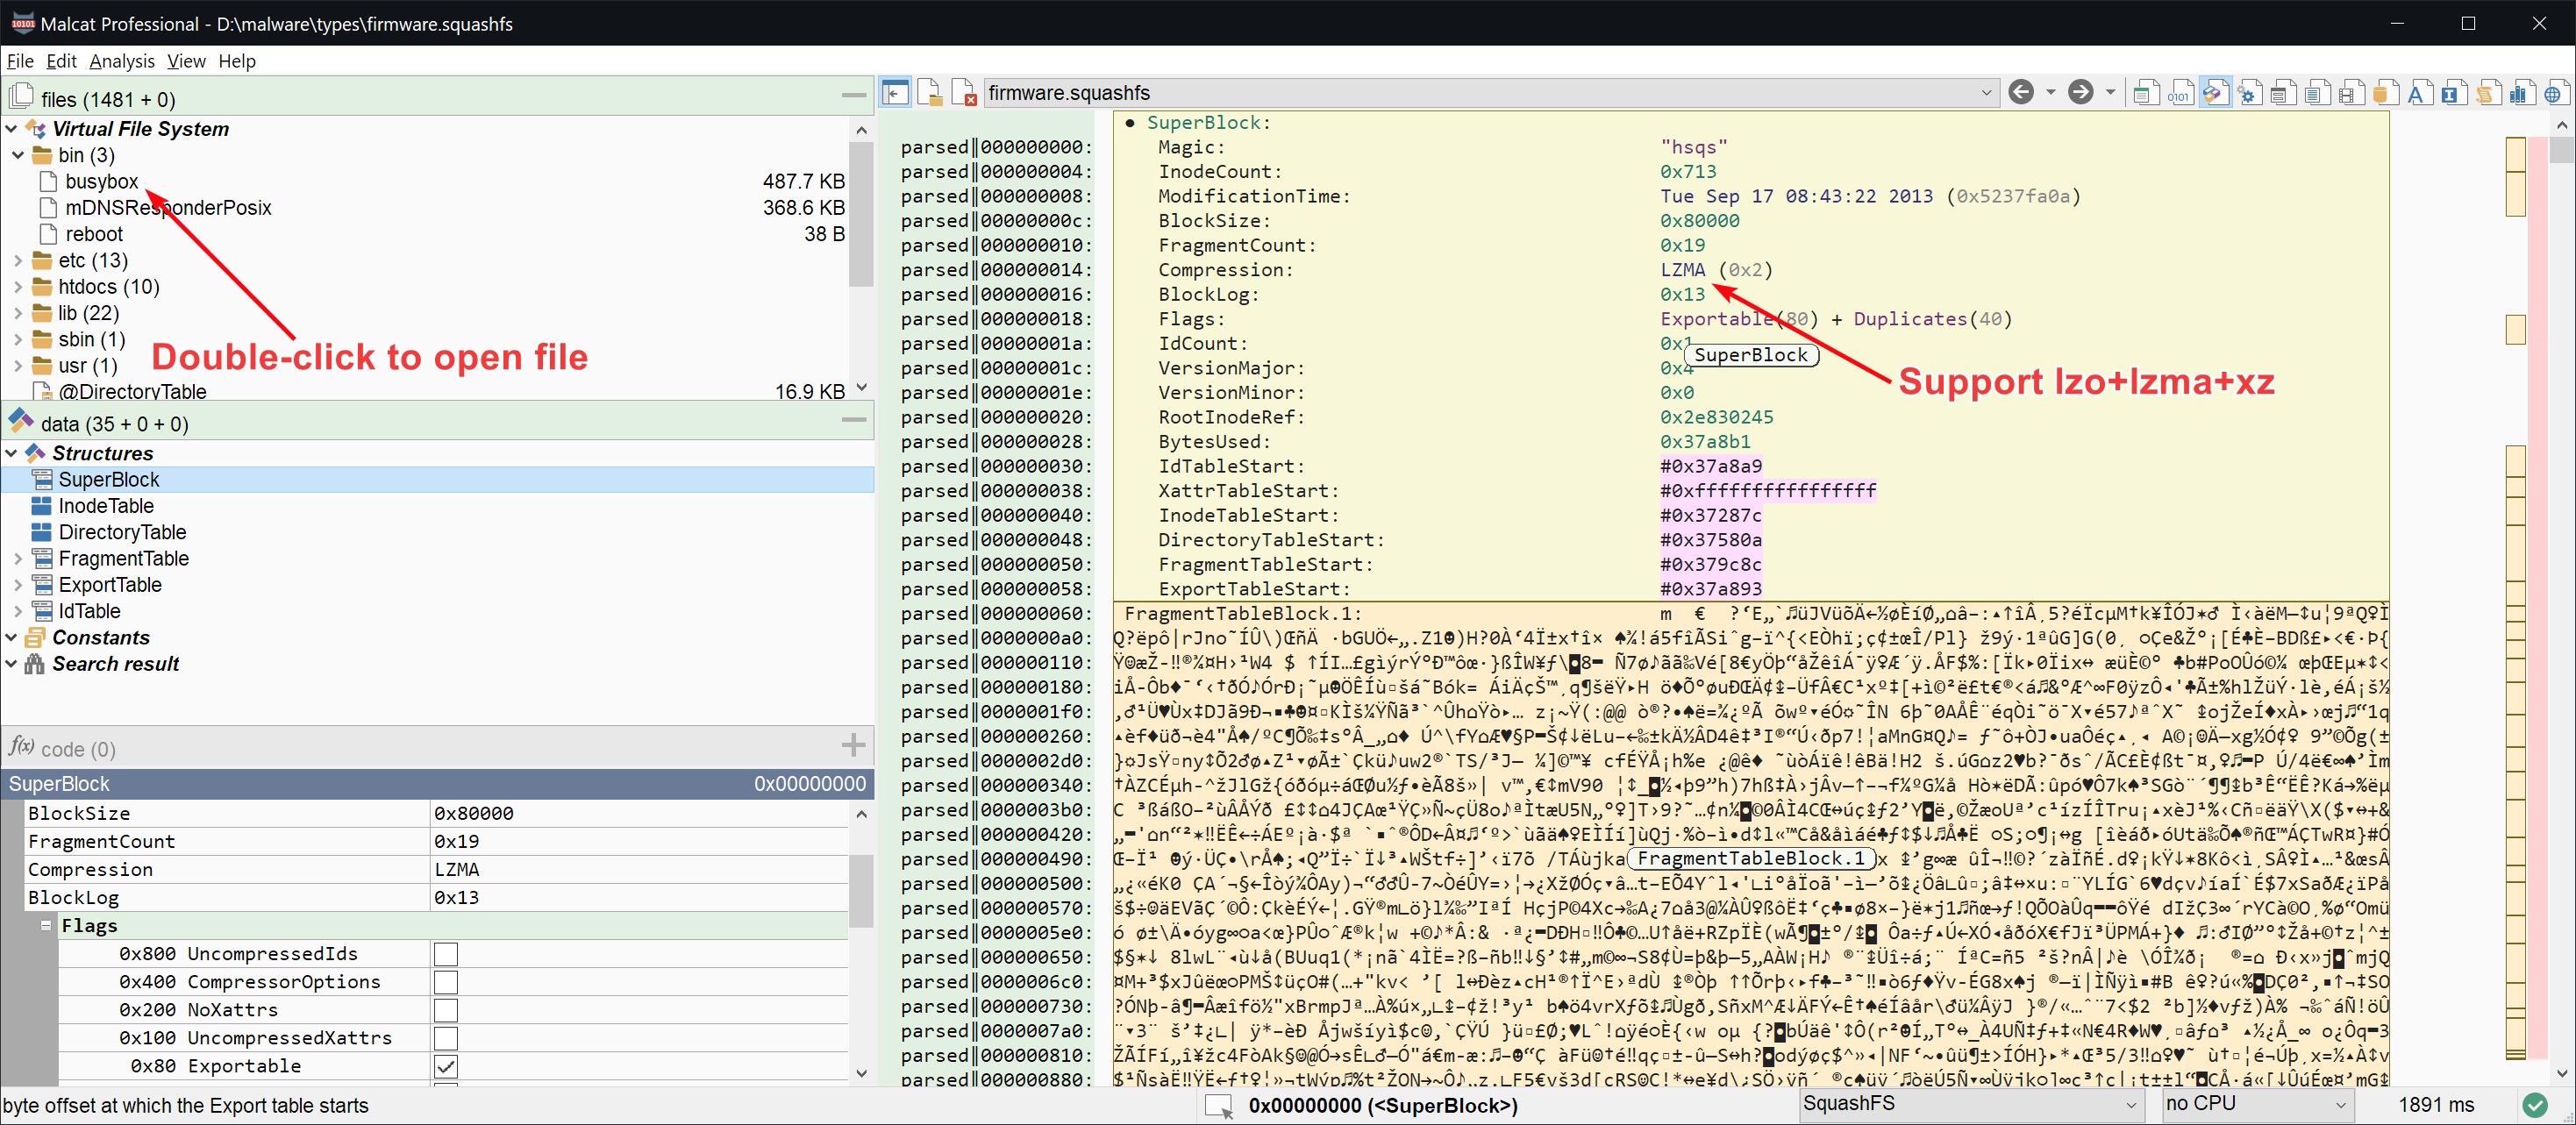This screenshot has height=1125, width=2576.
Task: Collapse data panel using minus icon
Action: click(853, 420)
